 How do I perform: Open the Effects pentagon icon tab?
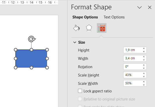point(89,28)
